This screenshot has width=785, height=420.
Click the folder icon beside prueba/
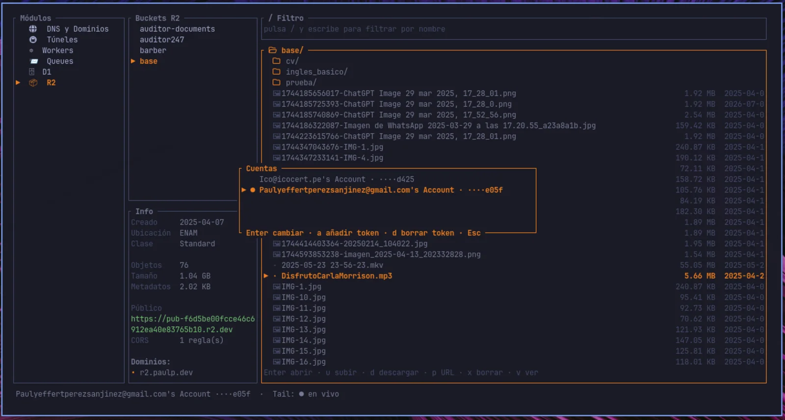[277, 83]
